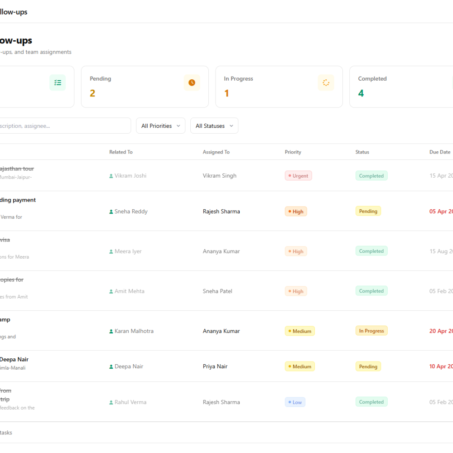Viewport: 453px width, 453px height.
Task: Click the Priority column header
Action: click(293, 152)
